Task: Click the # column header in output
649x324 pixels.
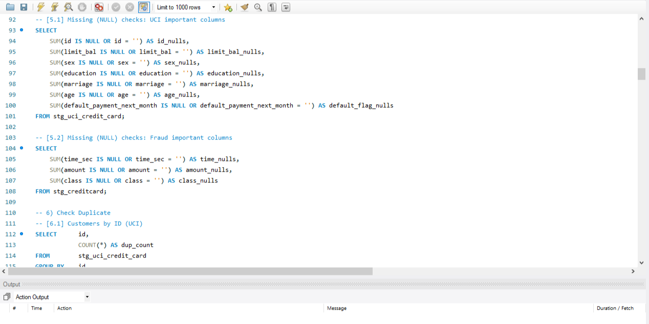Action: coord(14,308)
